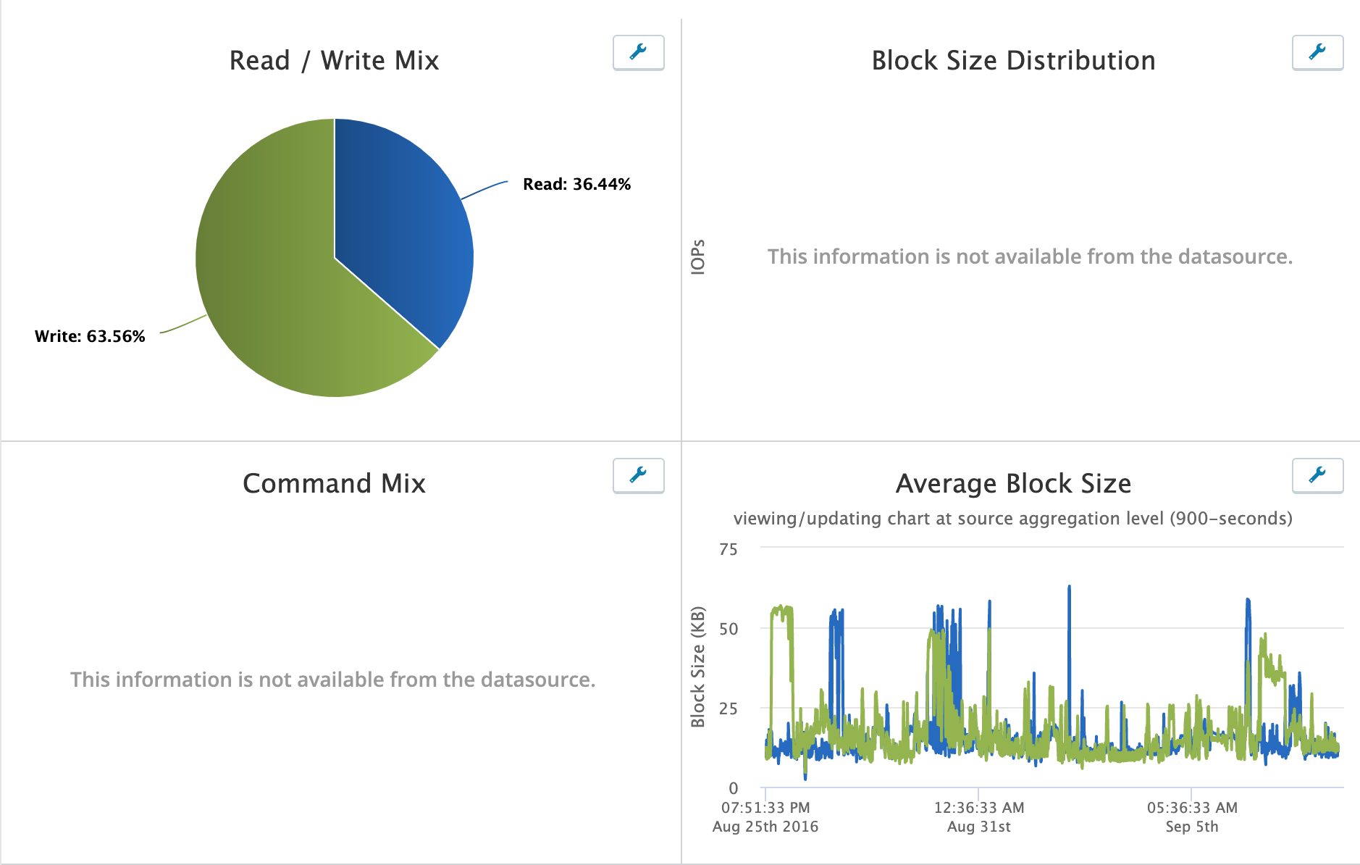This screenshot has height=865, width=1360.
Task: Click the 07:51:33 PM time axis label
Action: coord(765,808)
